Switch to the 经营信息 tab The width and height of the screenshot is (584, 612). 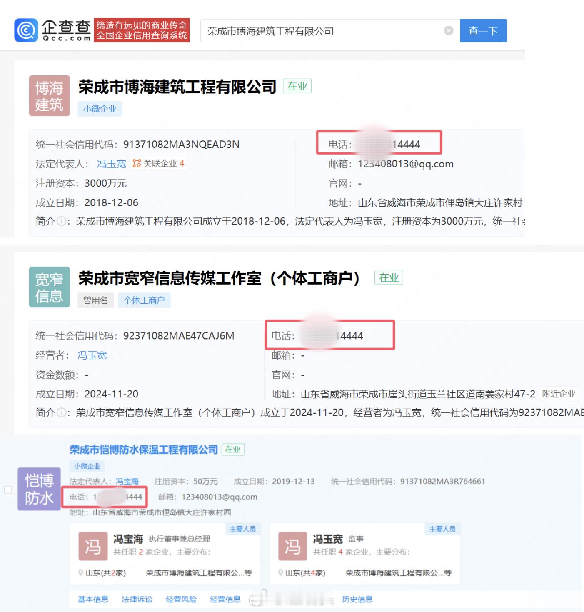[225, 599]
